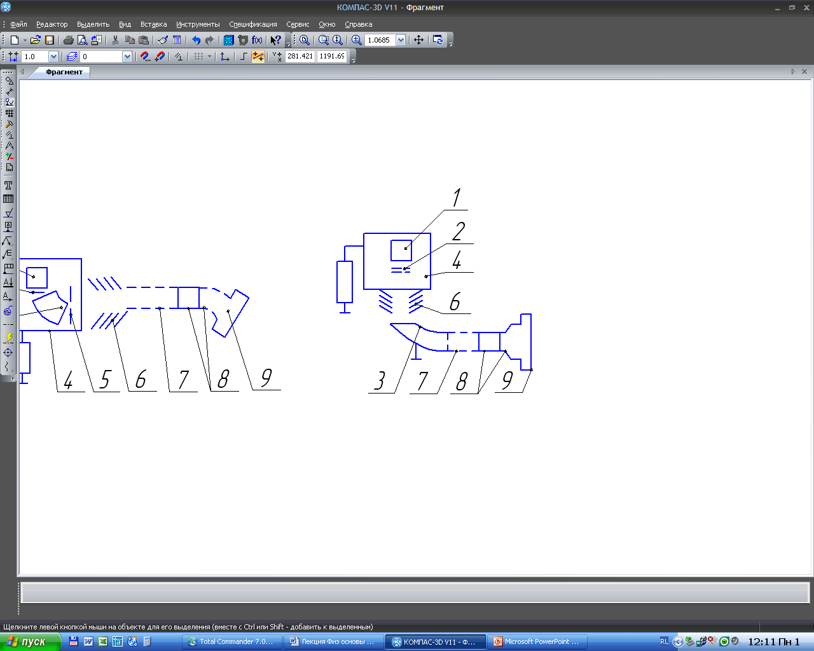
Task: Click the scale input field showing 1.0685
Action: (x=380, y=40)
